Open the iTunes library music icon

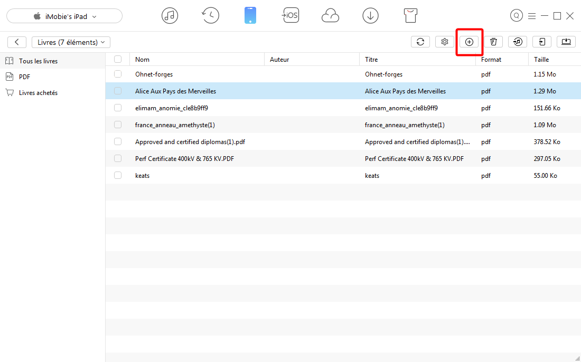pos(170,16)
